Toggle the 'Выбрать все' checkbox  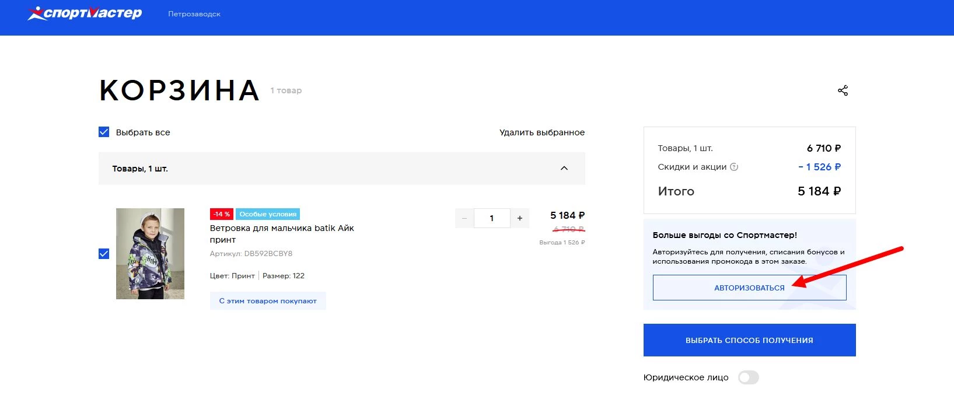point(104,132)
